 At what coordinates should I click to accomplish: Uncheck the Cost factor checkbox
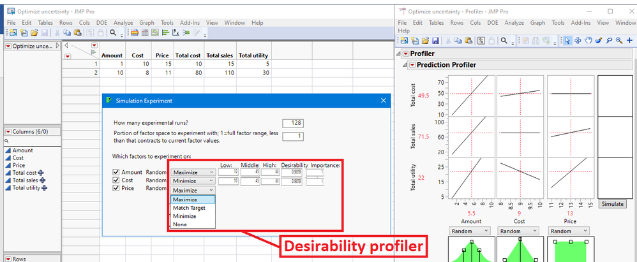tap(116, 180)
